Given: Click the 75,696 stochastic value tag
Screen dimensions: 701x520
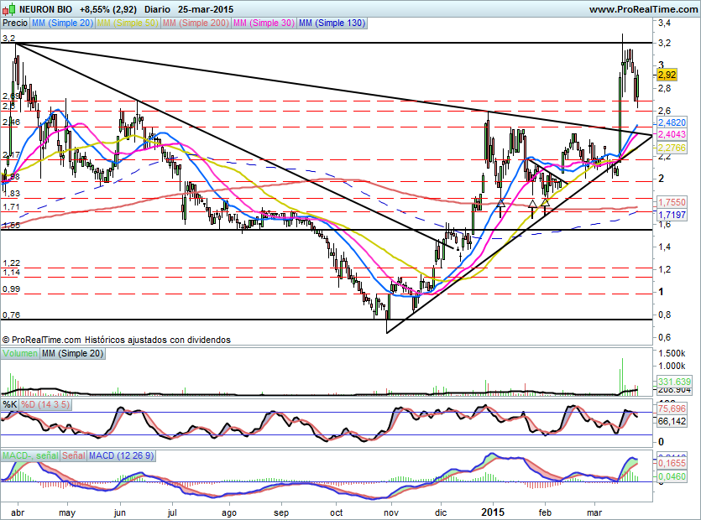Looking at the screenshot, I should pyautogui.click(x=672, y=410).
